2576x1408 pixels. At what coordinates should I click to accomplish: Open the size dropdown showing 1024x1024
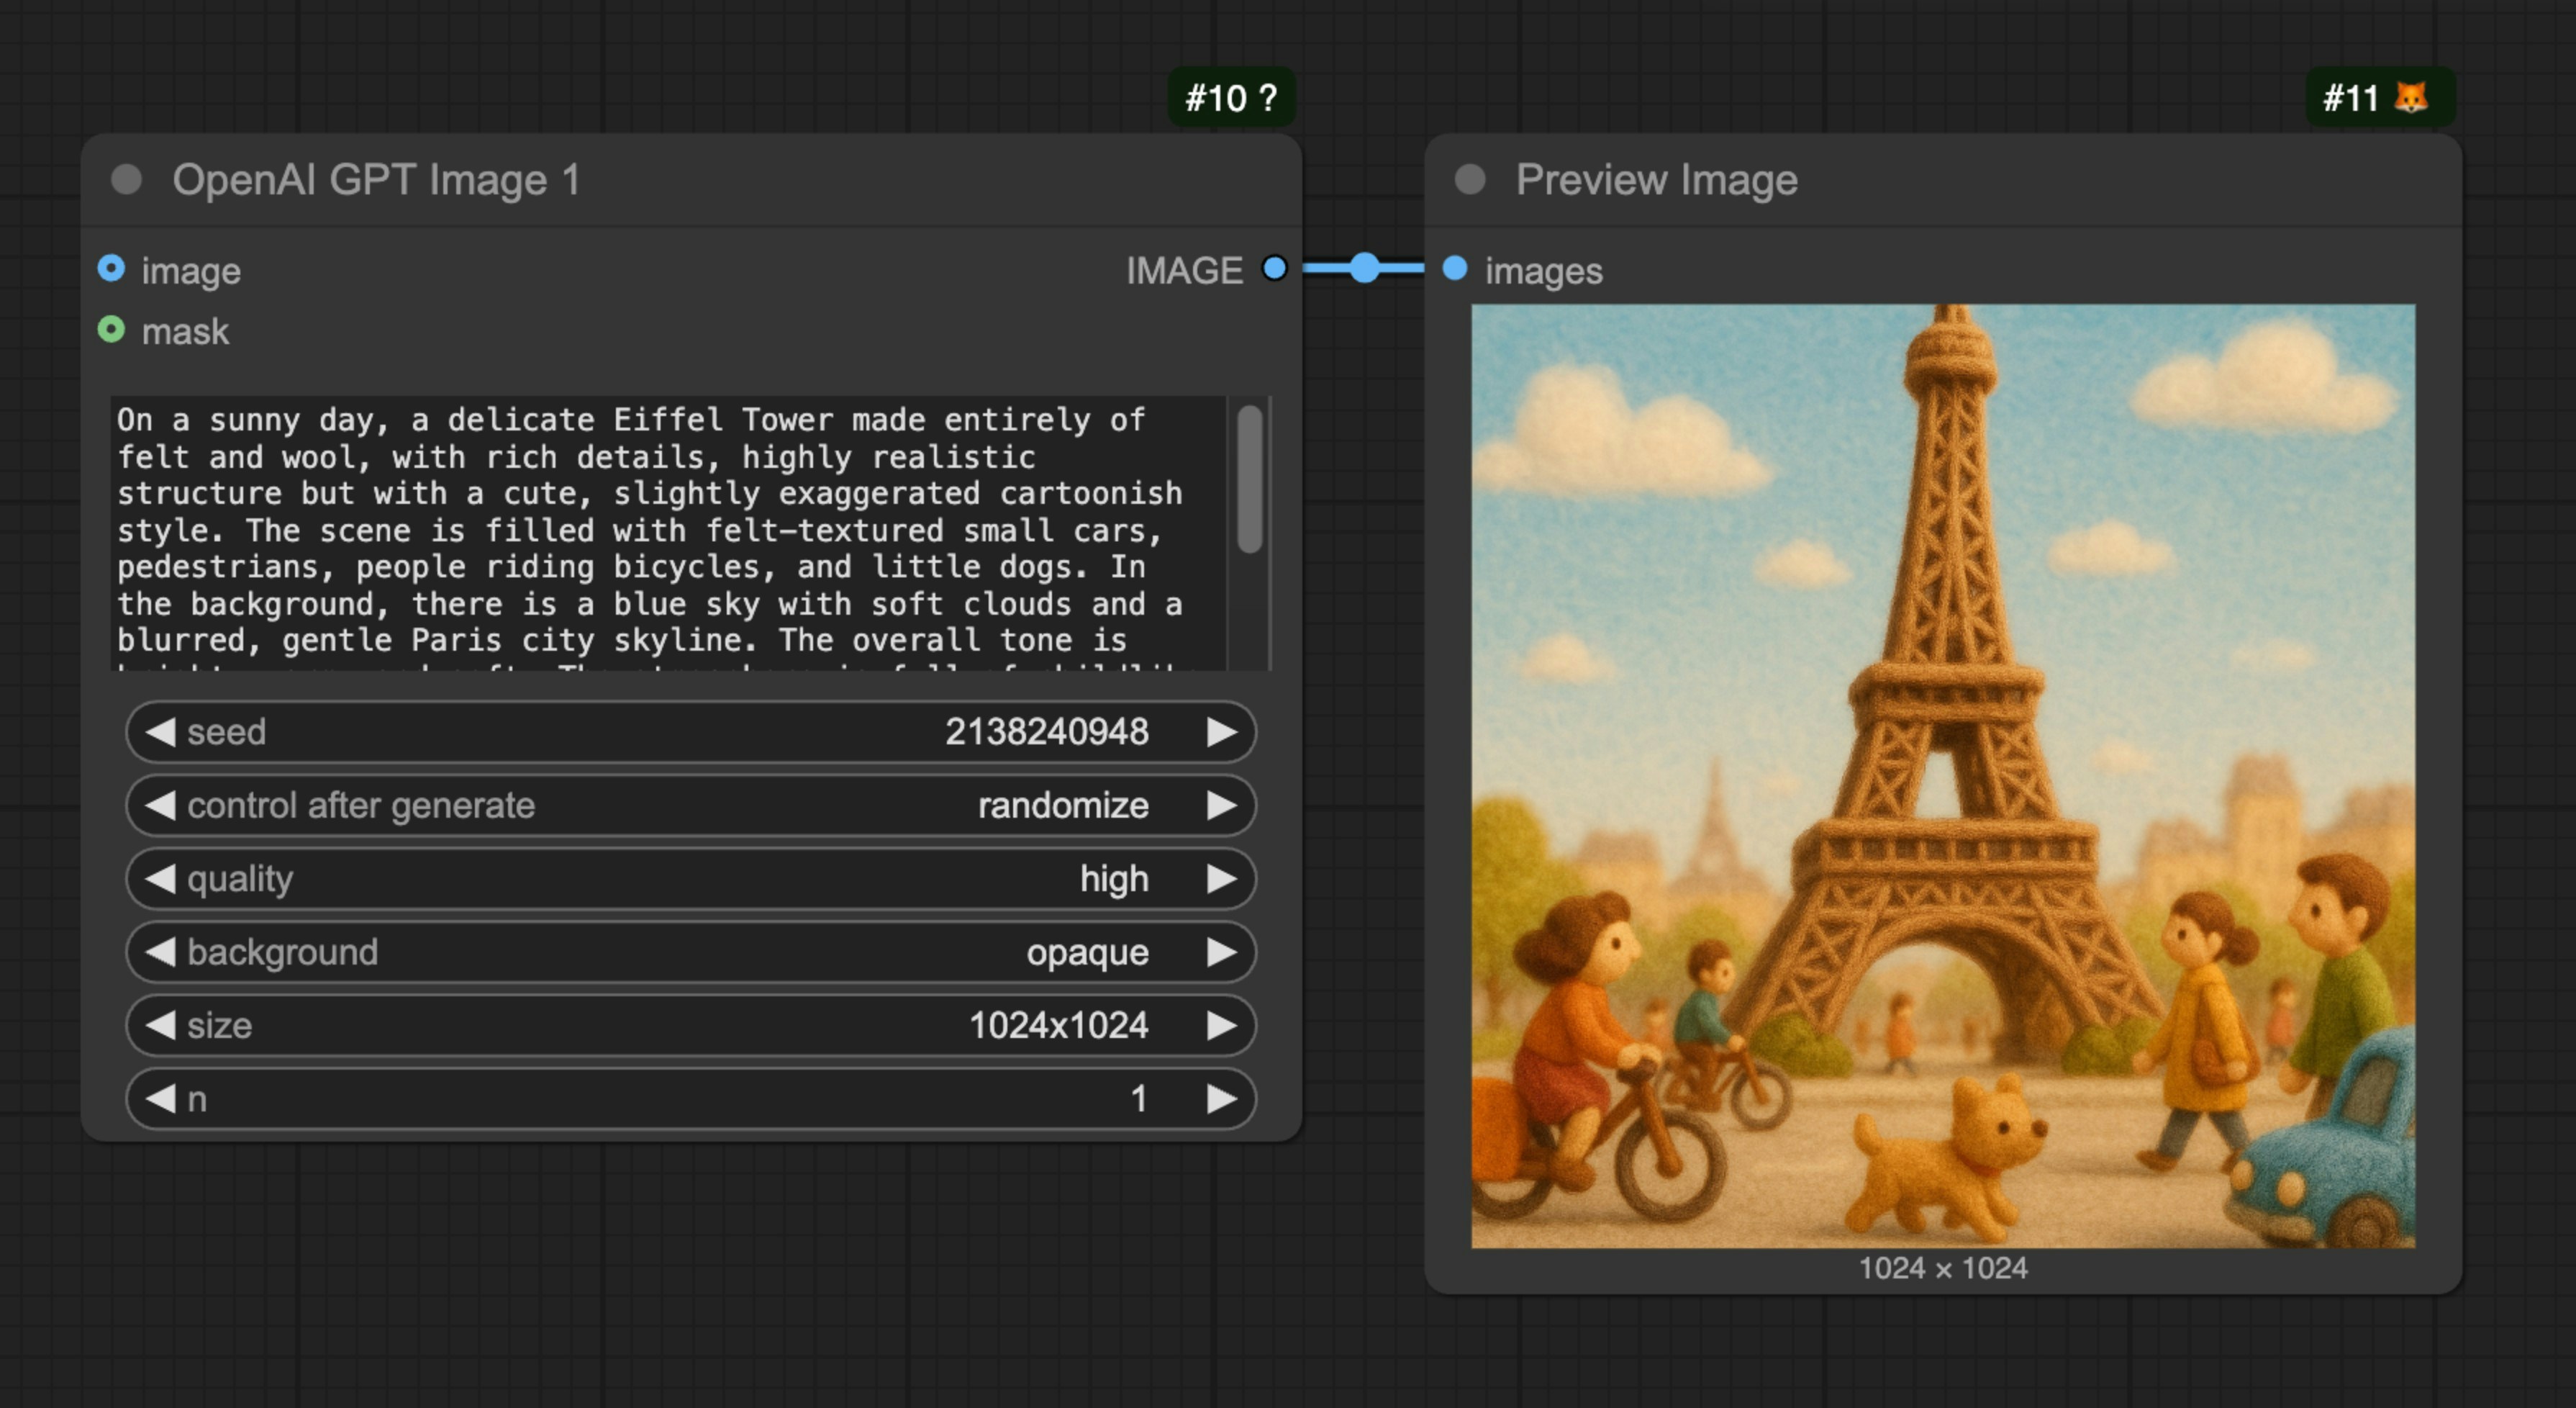[x=1057, y=1025]
